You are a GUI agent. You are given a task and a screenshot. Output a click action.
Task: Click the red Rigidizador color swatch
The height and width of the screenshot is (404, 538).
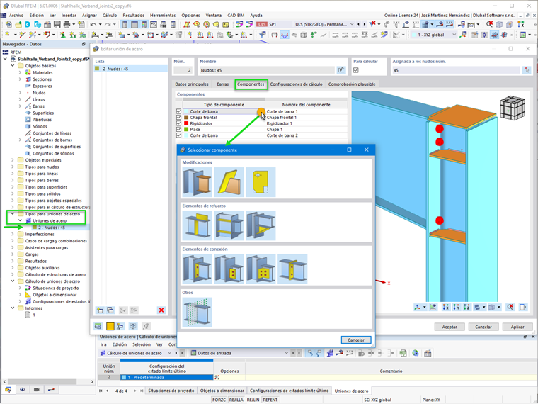click(186, 123)
